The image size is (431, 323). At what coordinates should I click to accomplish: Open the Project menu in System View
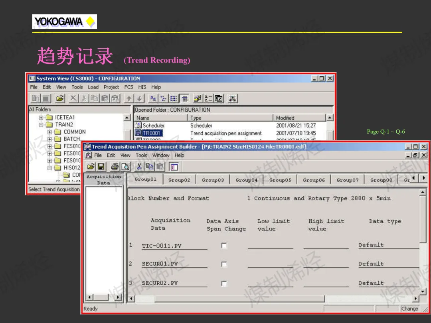[111, 87]
